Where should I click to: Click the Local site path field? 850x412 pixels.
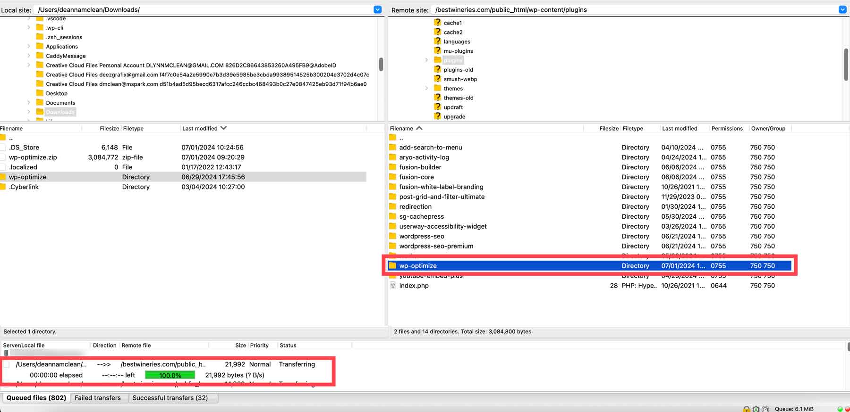click(x=204, y=9)
